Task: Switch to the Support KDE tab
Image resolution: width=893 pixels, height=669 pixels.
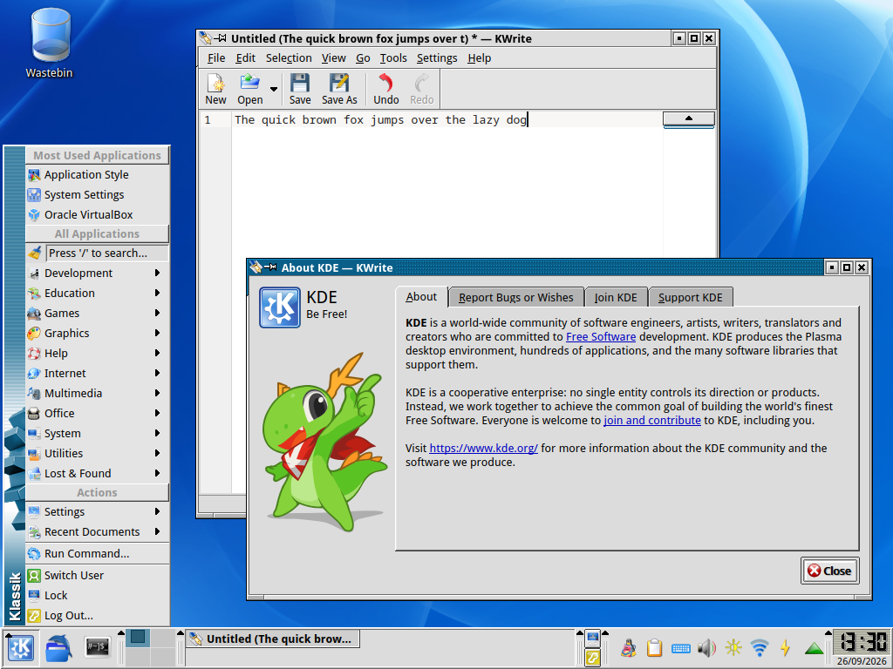Action: tap(691, 298)
